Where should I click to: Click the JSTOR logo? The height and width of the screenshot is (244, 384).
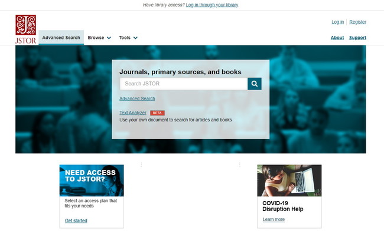(x=25, y=29)
